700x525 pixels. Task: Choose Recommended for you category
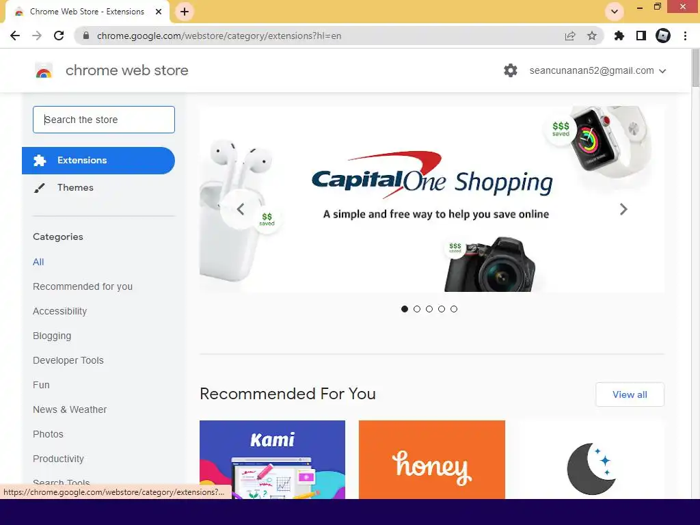coord(83,286)
